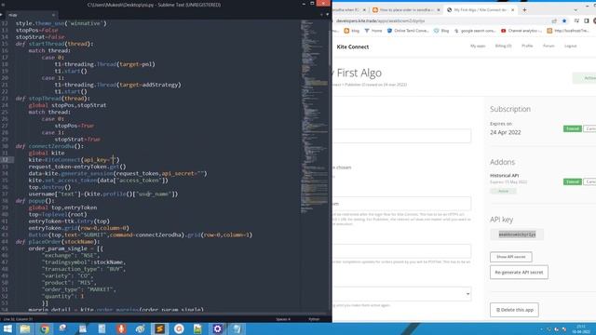The image size is (596, 335).
Task: Open Chrome side panel icon
Action: pyautogui.click(x=586, y=20)
